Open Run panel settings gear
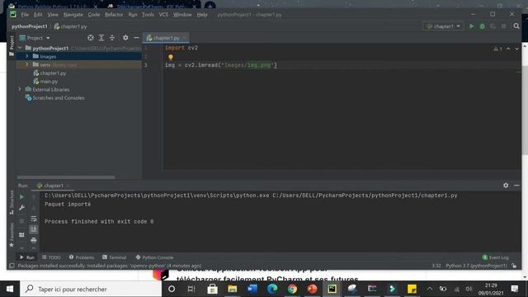The image size is (528, 297). tap(506, 185)
